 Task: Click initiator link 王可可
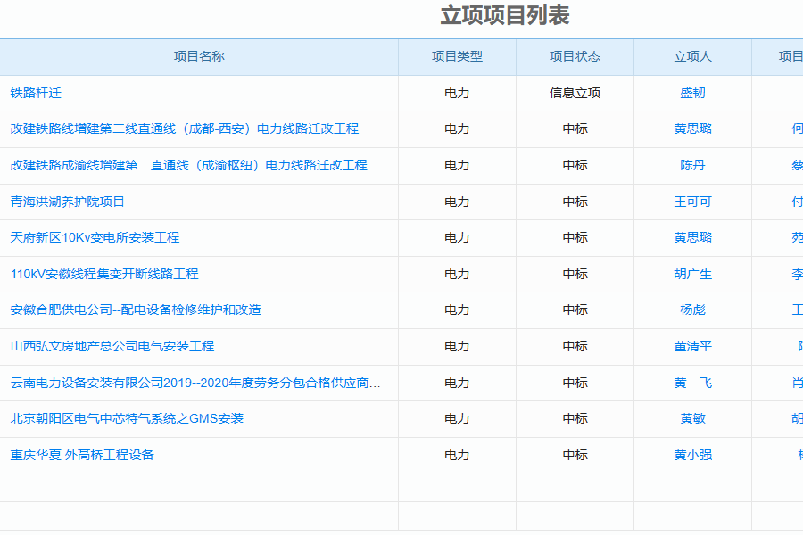point(692,202)
